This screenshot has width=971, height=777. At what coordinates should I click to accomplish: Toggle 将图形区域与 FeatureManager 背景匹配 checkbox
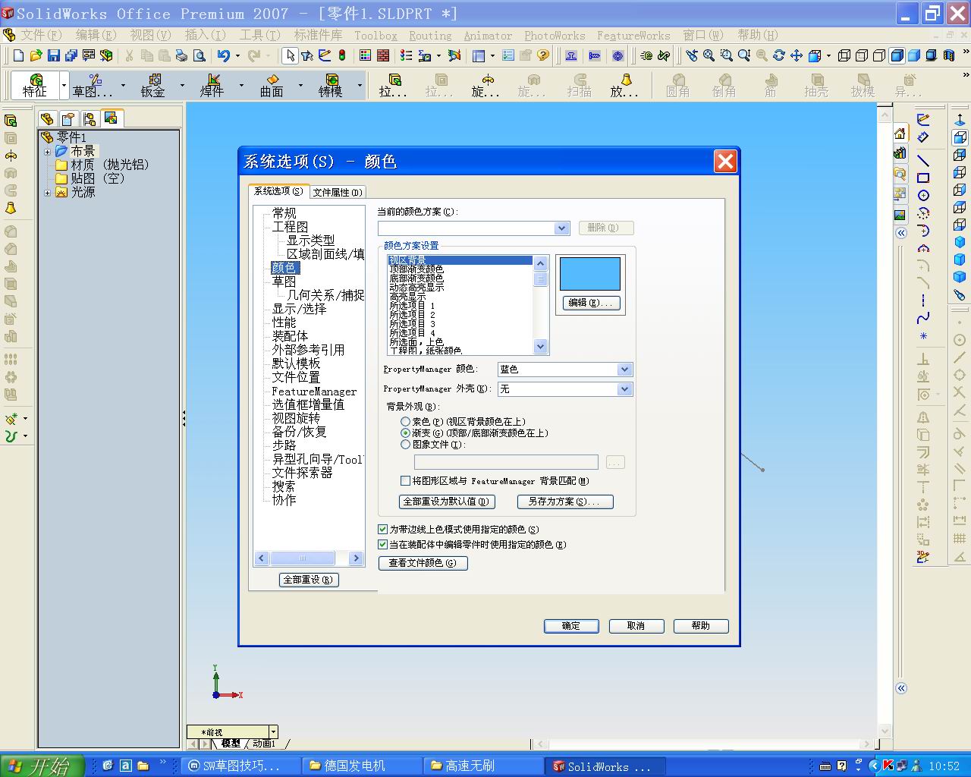[405, 480]
